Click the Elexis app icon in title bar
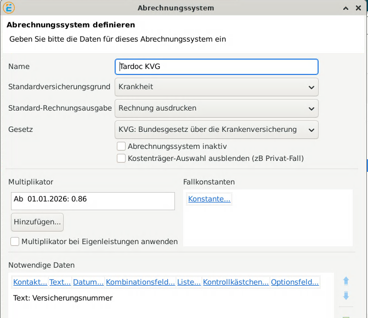 pos(9,8)
